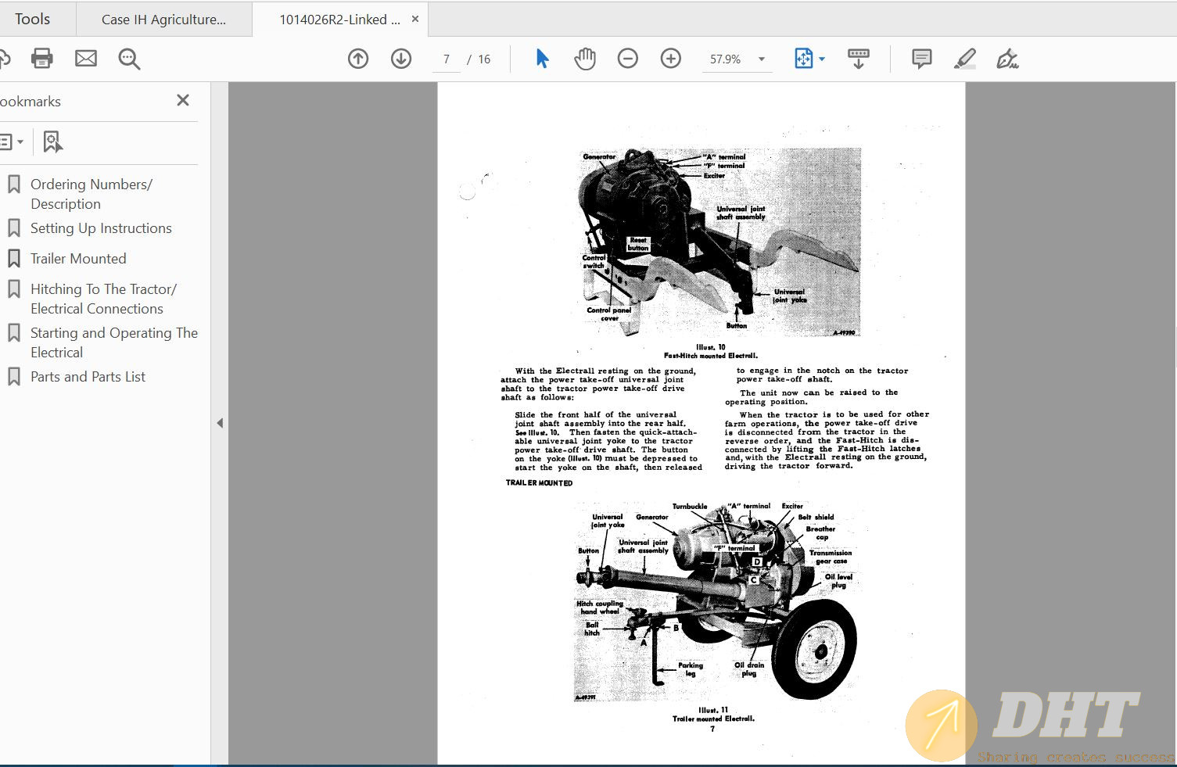The image size is (1177, 767).
Task: Open bookmarks options menu dropdown
Action: tap(11, 142)
